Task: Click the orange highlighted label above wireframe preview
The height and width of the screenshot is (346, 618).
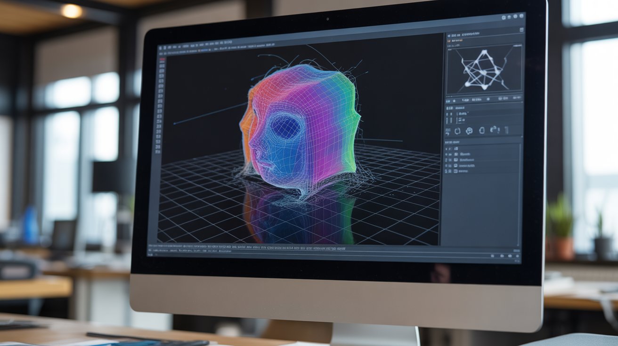Action: 455,40
